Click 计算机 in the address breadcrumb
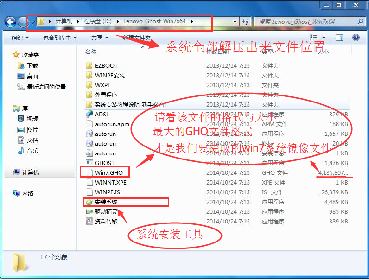369x280 pixels. (64, 21)
